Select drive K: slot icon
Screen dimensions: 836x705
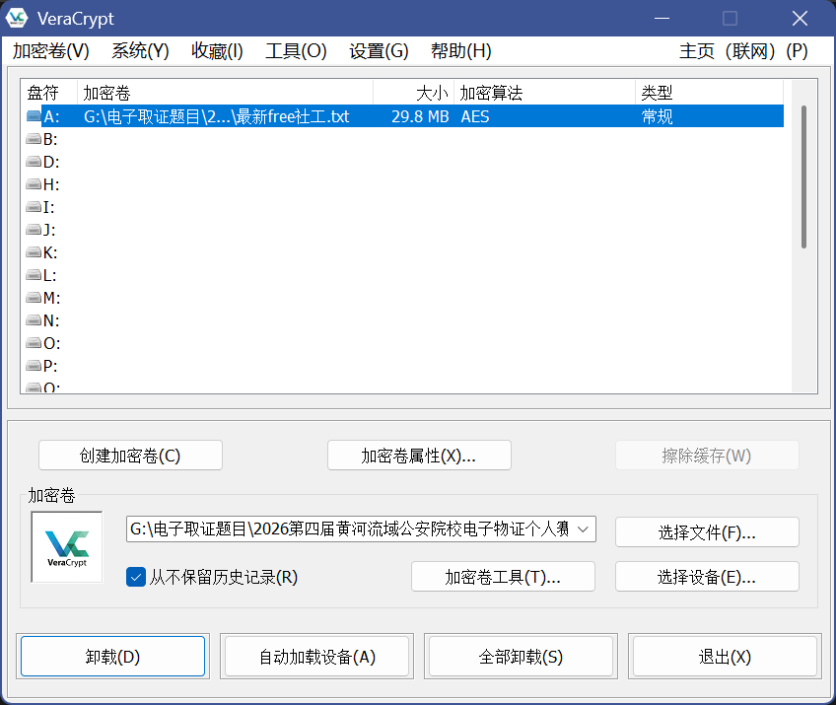[35, 252]
